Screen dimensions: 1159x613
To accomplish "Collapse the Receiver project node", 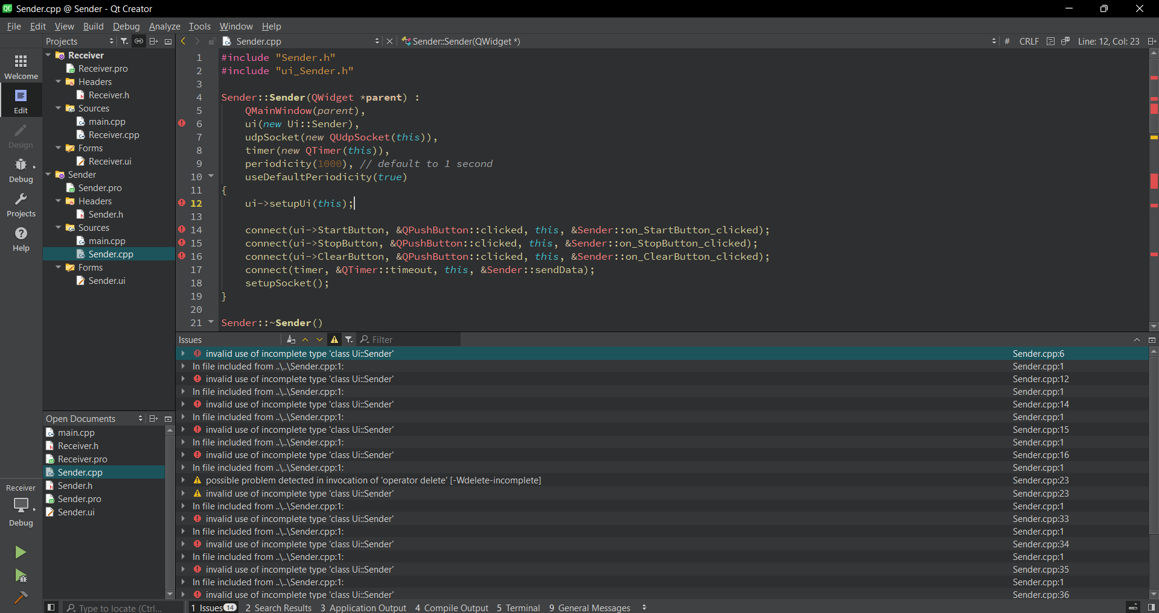I will point(48,55).
